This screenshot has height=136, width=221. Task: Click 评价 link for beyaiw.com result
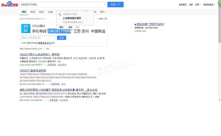point(63,84)
